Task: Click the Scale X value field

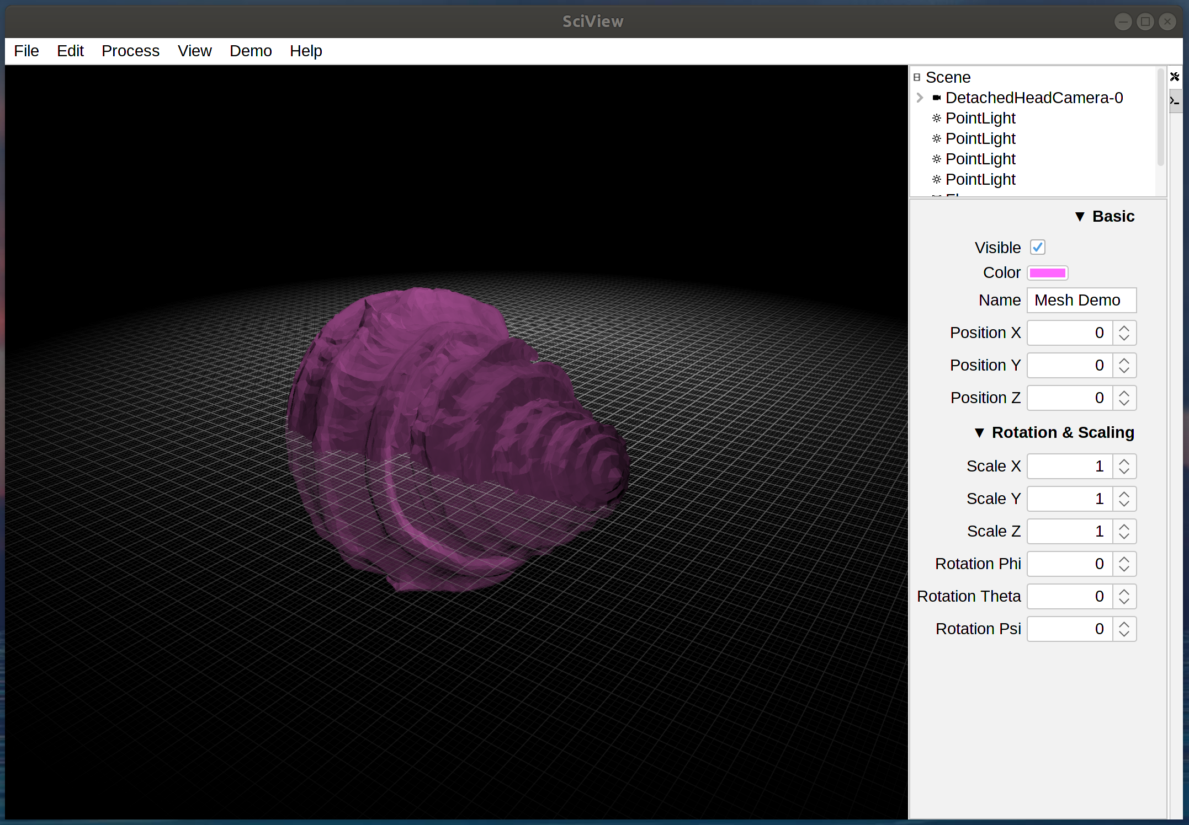Action: tap(1070, 466)
